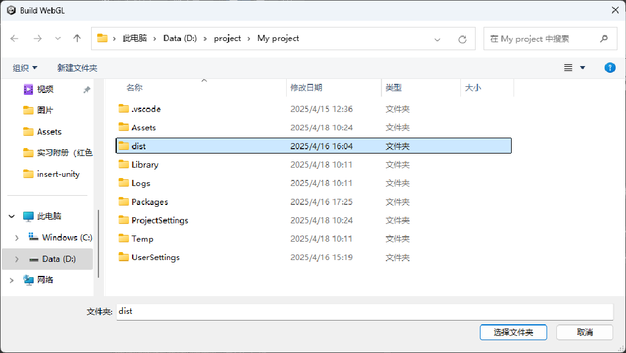
Task: Select the Logs folder
Action: tap(314, 183)
